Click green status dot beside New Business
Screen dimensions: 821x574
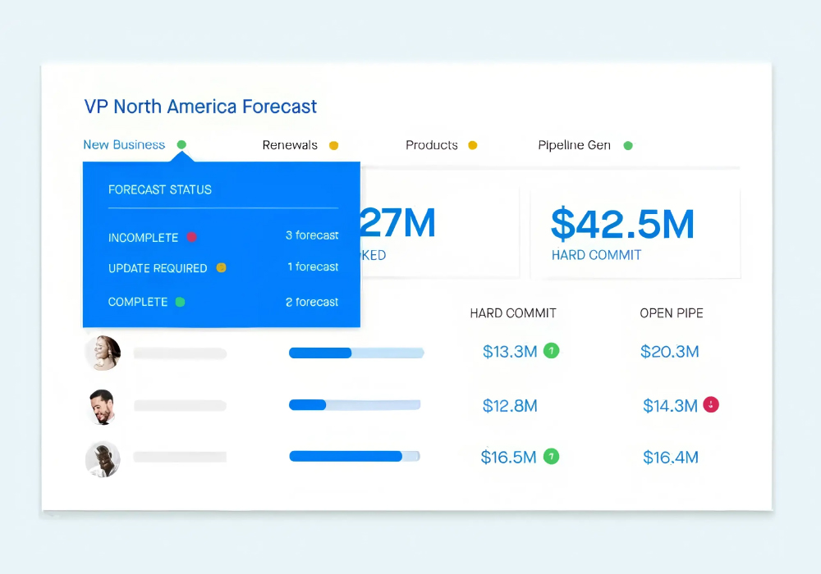tap(181, 145)
